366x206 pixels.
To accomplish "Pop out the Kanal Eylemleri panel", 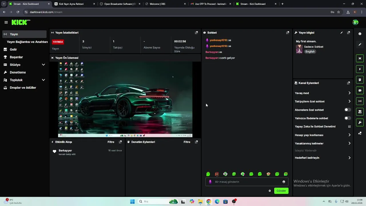I will pyautogui.click(x=348, y=83).
